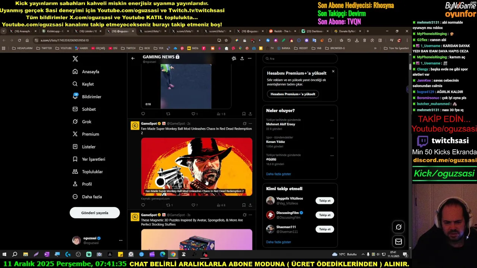477x268 pixels.
Task: Click Hesabını Premium+'a yükselt button
Action: click(x=293, y=94)
